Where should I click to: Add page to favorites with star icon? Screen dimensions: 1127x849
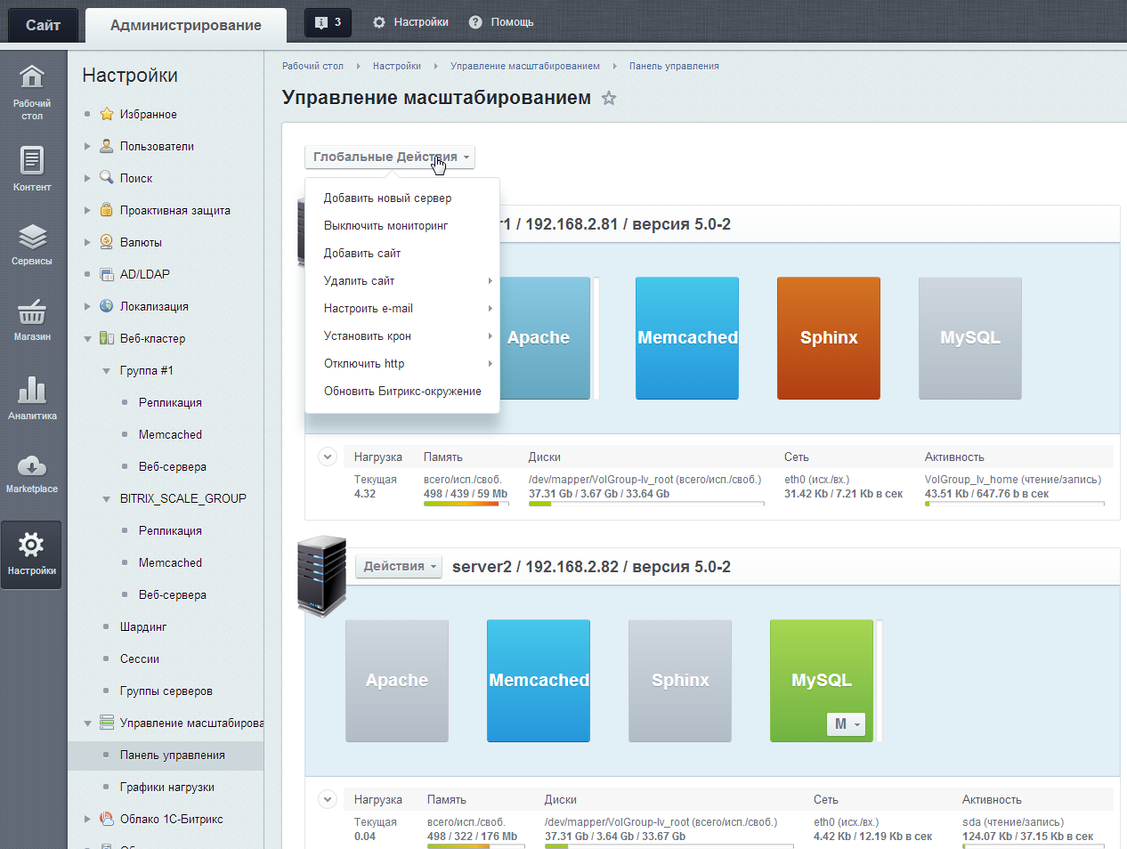tap(609, 98)
